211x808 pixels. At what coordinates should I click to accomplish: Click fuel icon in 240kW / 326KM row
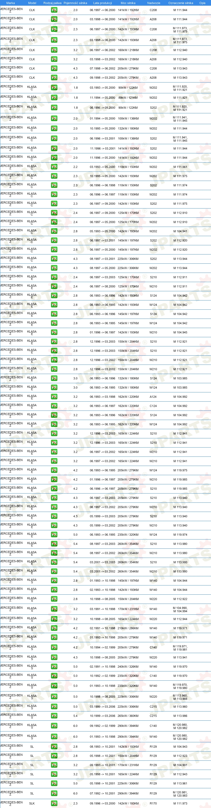(54, 667)
